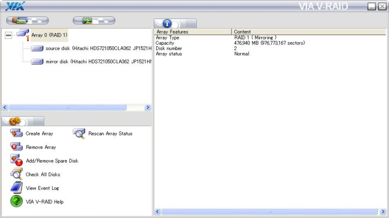Switch to the disk view toolbar button
The height and width of the screenshot is (218, 389).
pos(27,20)
